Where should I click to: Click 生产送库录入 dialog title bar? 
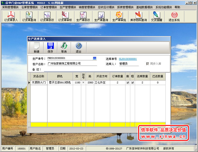pos(99,39)
